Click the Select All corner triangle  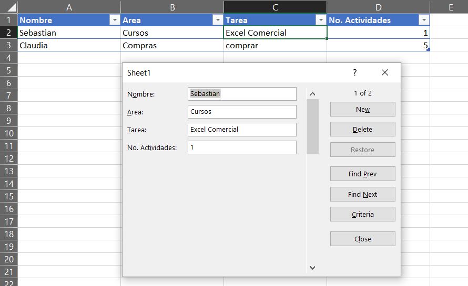tap(12, 7)
